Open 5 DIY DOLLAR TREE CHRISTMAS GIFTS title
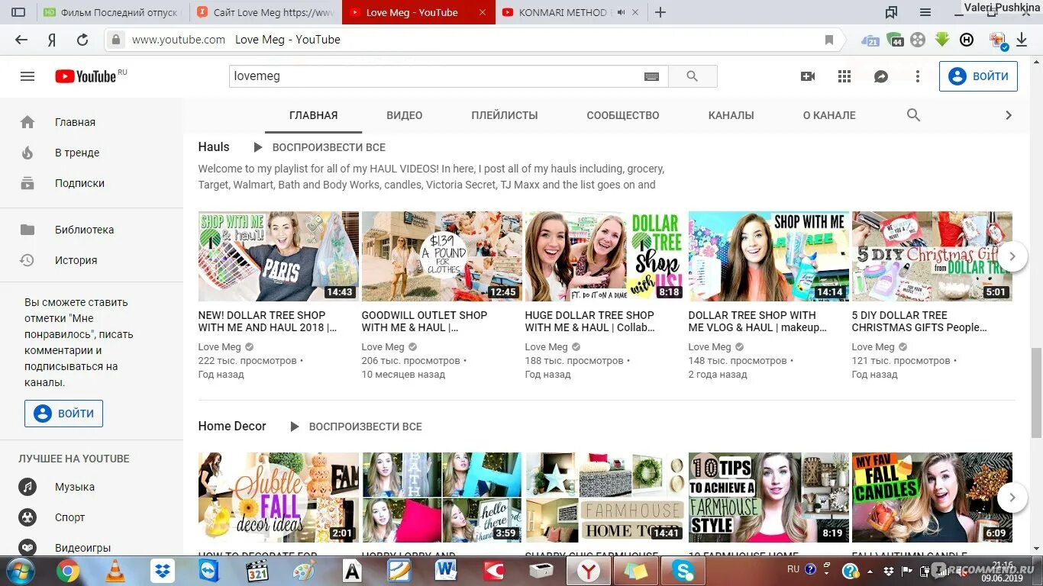The width and height of the screenshot is (1043, 586). [x=919, y=321]
